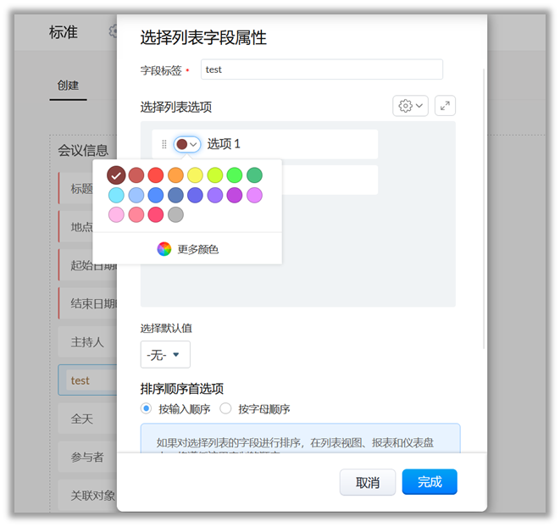Screen dimensions: 560x527
Task: Select 按输入顺序 radio button
Action: pyautogui.click(x=147, y=408)
